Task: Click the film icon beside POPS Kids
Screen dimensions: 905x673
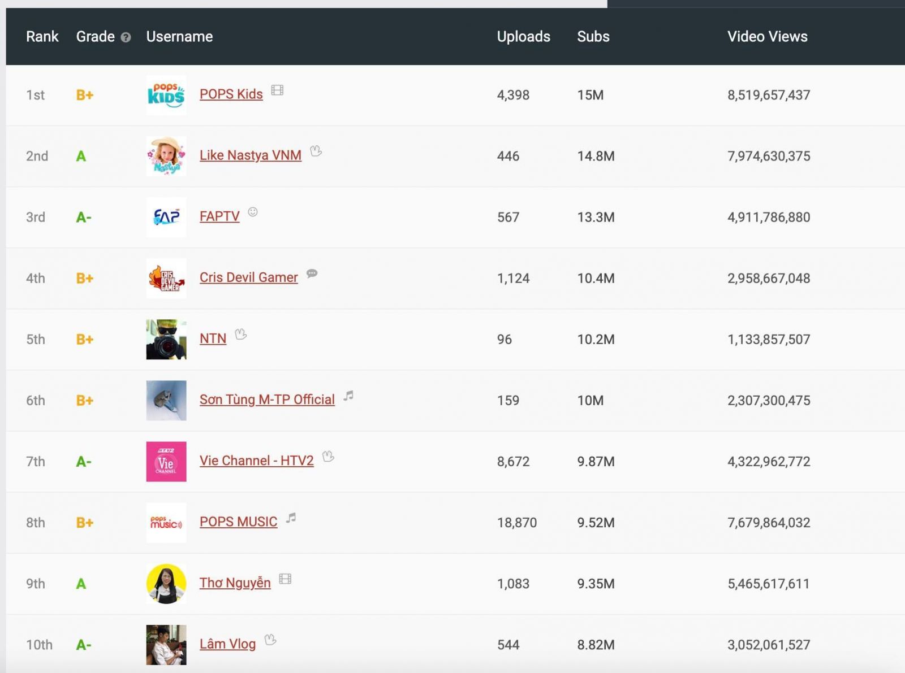Action: (277, 90)
